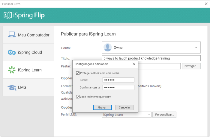Dismiss dialog with Cancelar button

[x=124, y=107]
